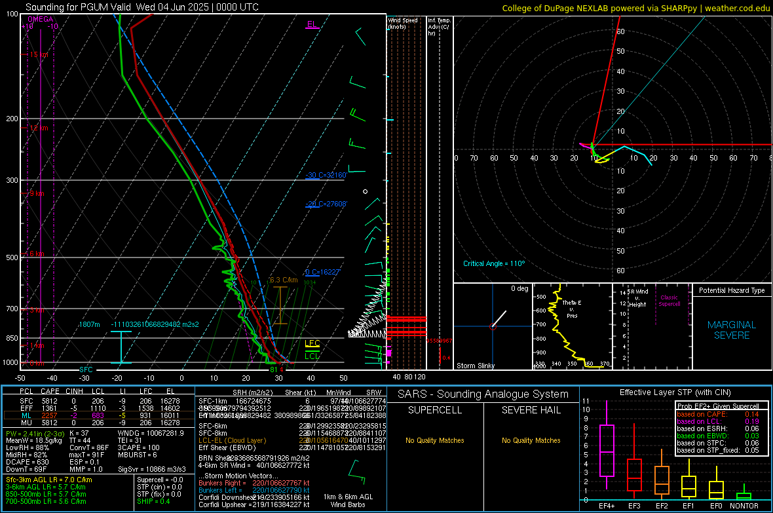Click the SigSvr = 10866 m3/s3 value
This screenshot has height=513, width=773.
[152, 470]
